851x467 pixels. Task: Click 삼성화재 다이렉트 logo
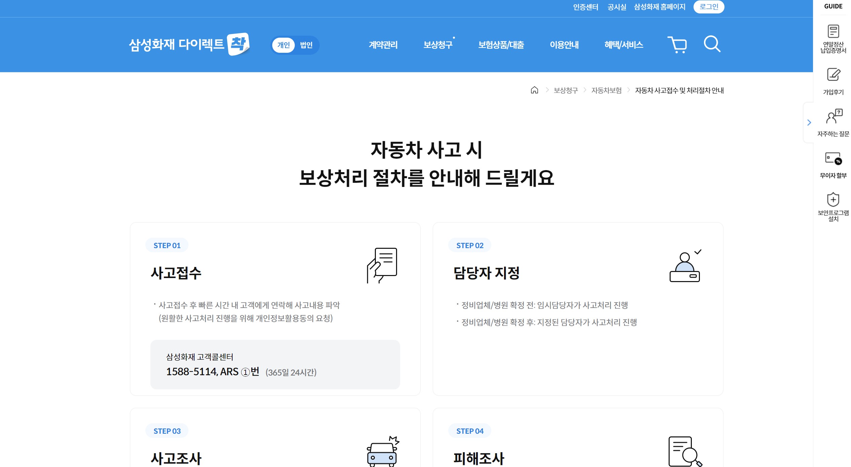189,44
